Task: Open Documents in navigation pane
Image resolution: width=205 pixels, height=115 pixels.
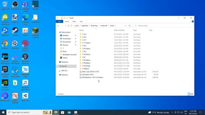Action: pos(67,42)
